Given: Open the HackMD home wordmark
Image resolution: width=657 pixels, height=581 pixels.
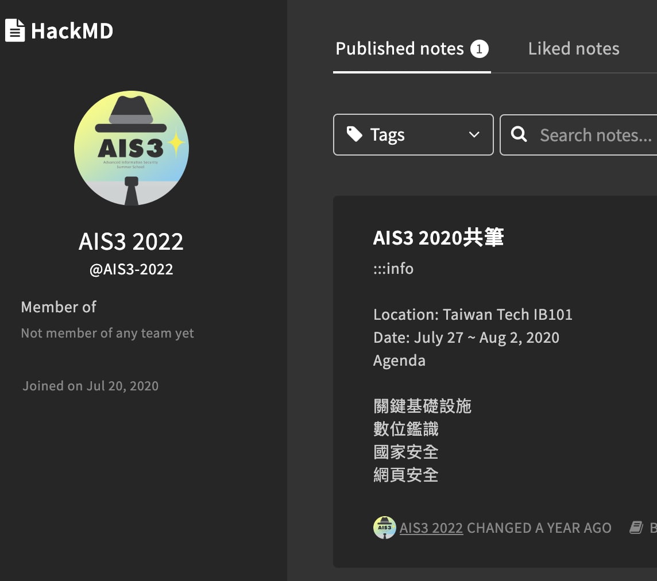Looking at the screenshot, I should 72,31.
